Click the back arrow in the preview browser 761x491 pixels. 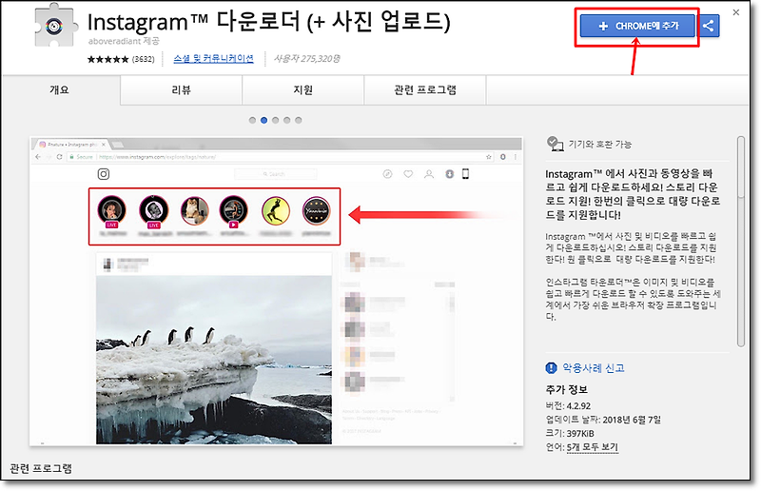tap(38, 157)
